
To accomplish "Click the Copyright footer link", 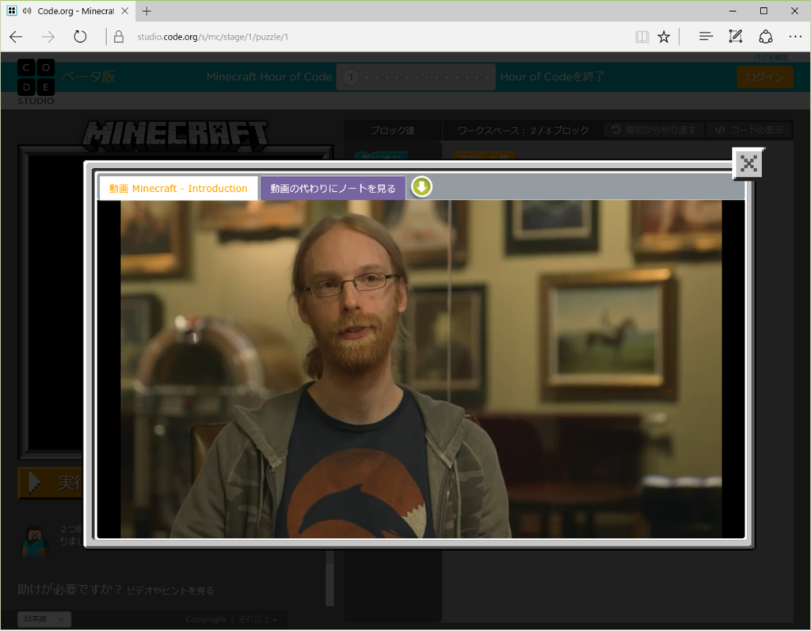I will 205,619.
